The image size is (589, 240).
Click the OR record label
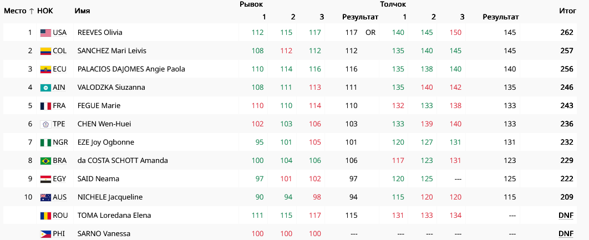[370, 33]
